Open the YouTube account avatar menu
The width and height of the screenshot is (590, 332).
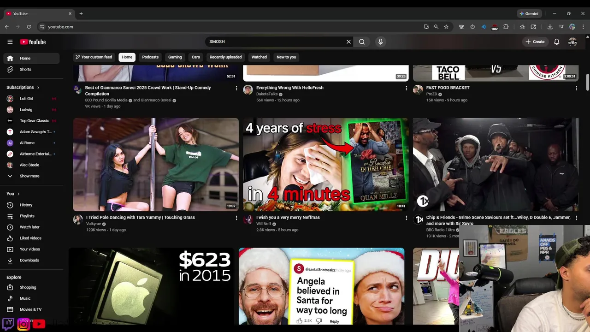pos(572,41)
